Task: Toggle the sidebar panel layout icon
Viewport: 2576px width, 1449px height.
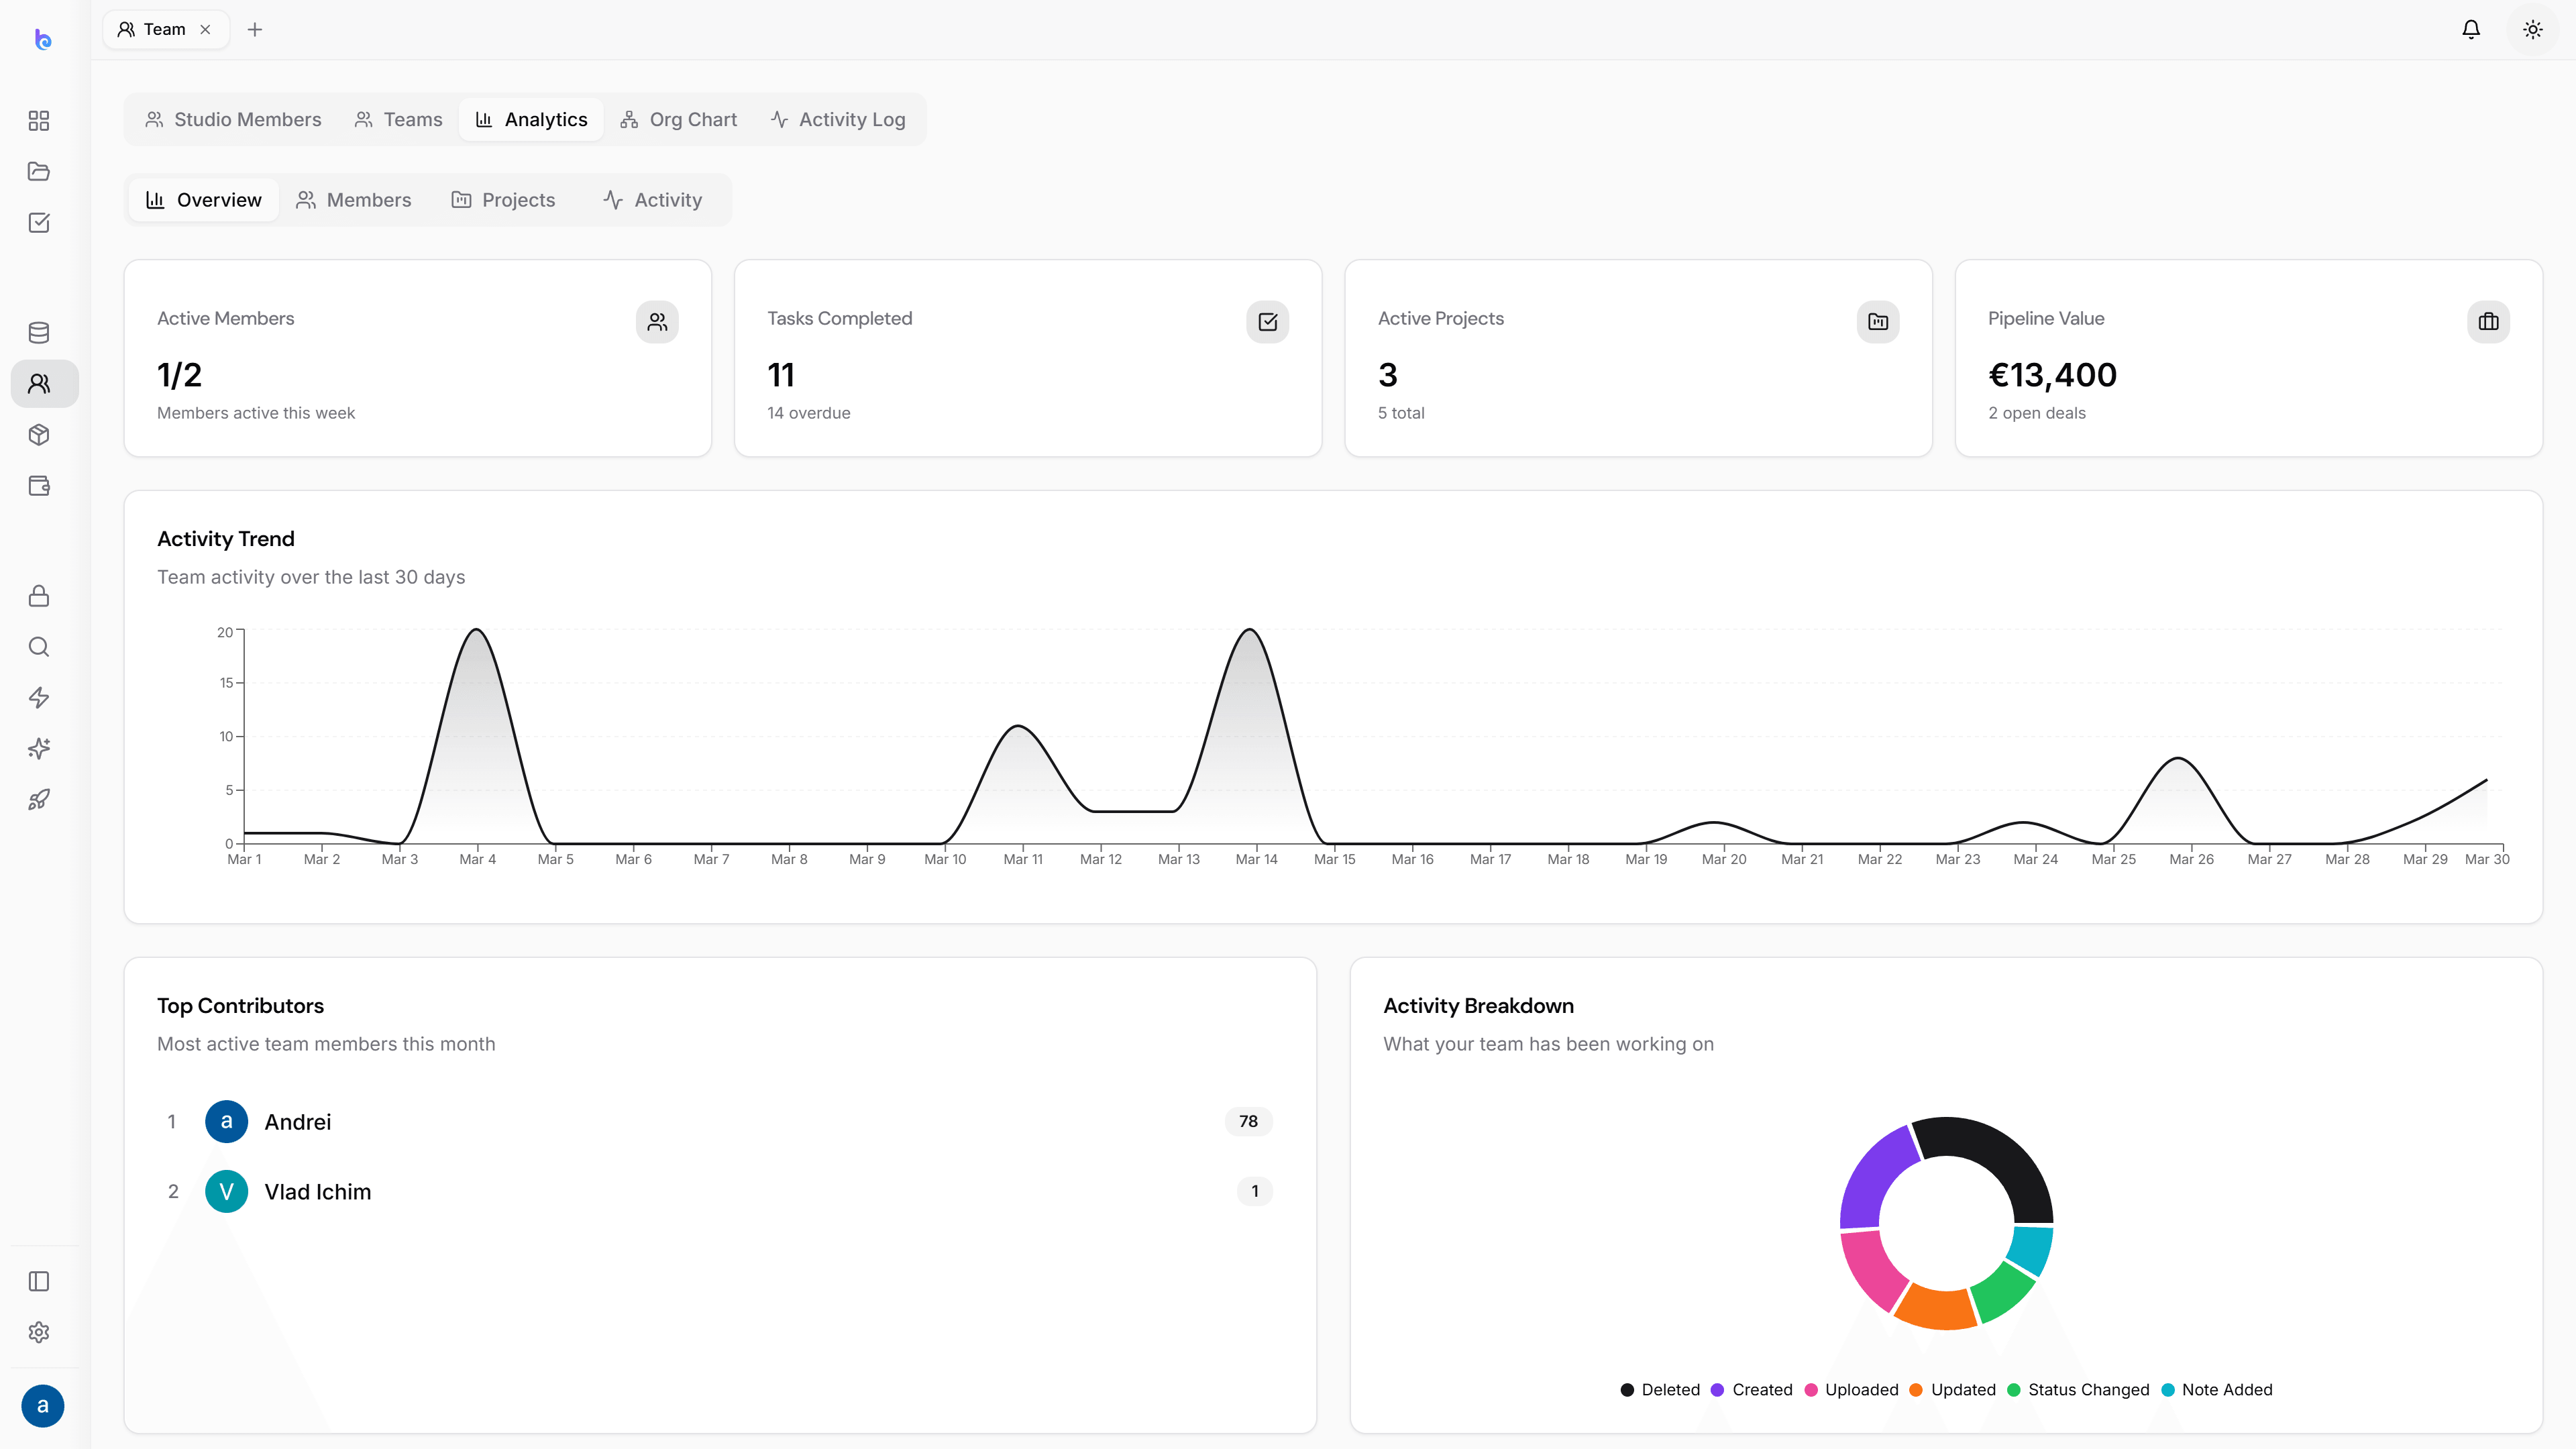Action: (39, 1281)
